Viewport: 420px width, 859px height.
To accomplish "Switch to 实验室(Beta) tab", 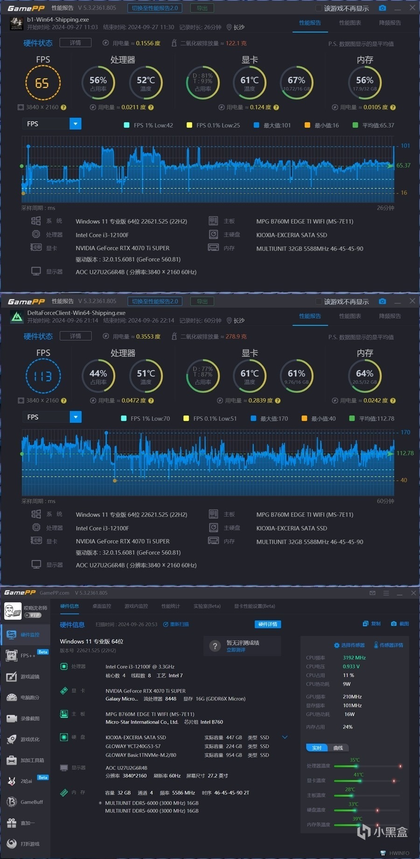I will [207, 606].
